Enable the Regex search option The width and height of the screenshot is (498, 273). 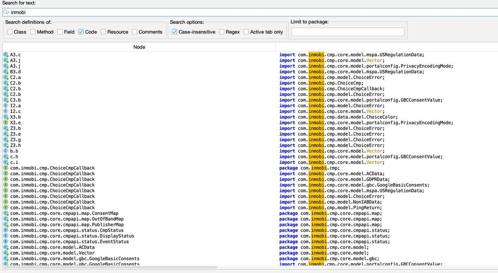pyautogui.click(x=222, y=32)
